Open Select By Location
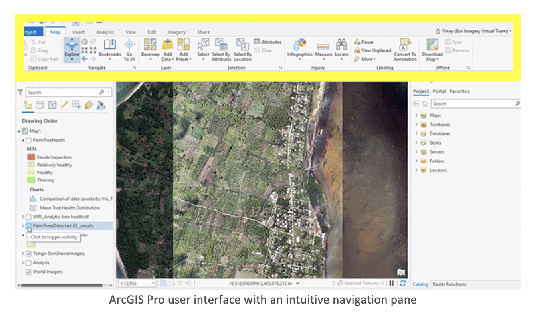The height and width of the screenshot is (314, 535). point(242,50)
